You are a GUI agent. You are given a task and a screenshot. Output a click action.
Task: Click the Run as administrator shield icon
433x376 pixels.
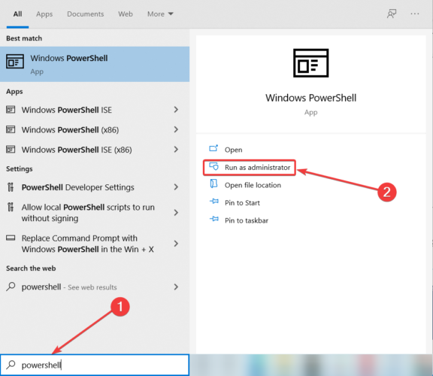coord(213,167)
